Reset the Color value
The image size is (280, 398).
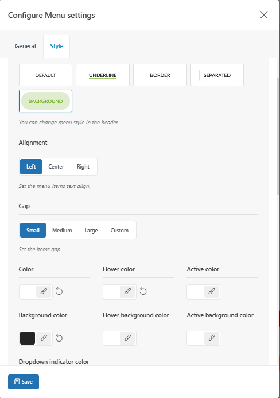pyautogui.click(x=59, y=292)
